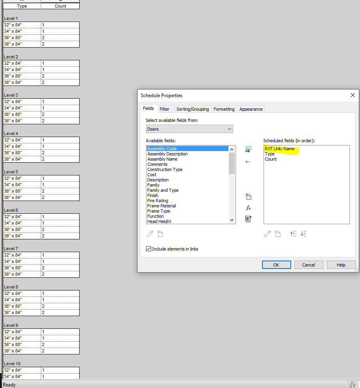
Task: Select Assembly Description in Available fields
Action: pos(188,154)
